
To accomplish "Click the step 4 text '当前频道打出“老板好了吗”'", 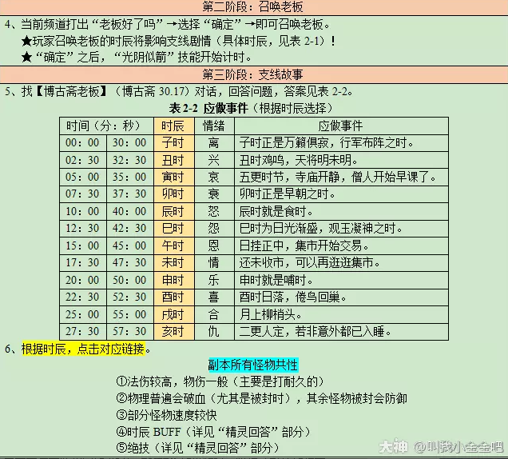I will tap(93, 24).
